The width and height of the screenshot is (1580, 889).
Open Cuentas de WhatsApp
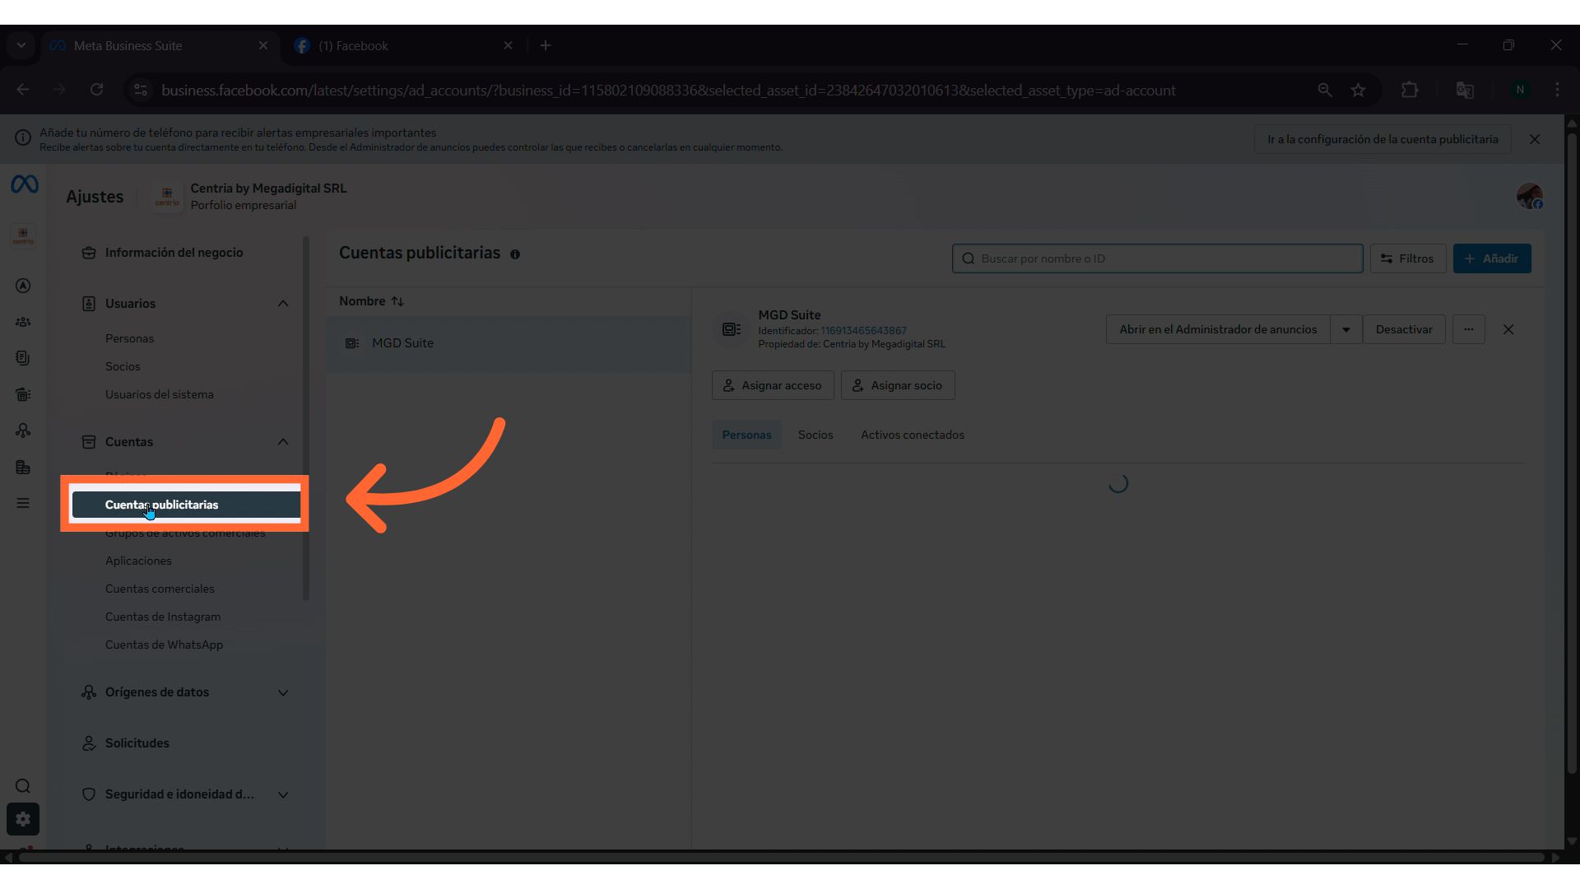point(164,645)
